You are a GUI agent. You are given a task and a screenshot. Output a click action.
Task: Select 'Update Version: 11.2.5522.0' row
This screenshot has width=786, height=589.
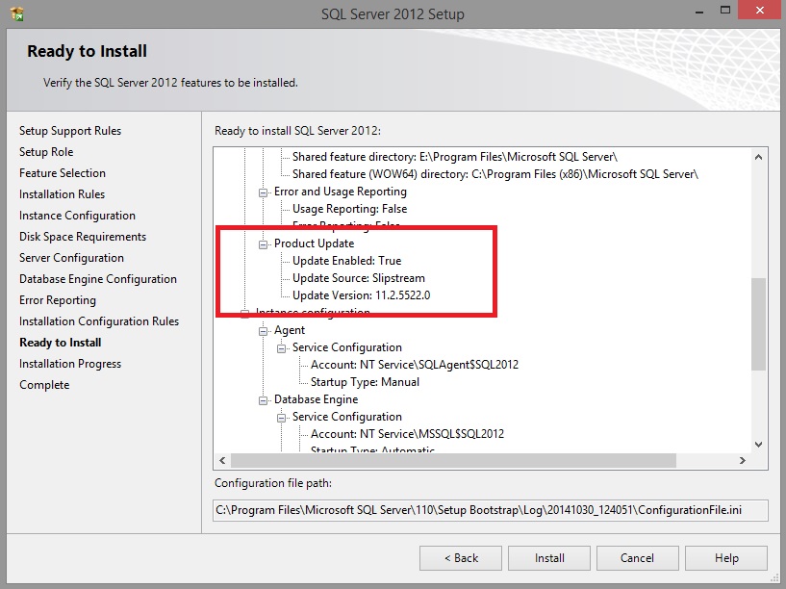(362, 295)
